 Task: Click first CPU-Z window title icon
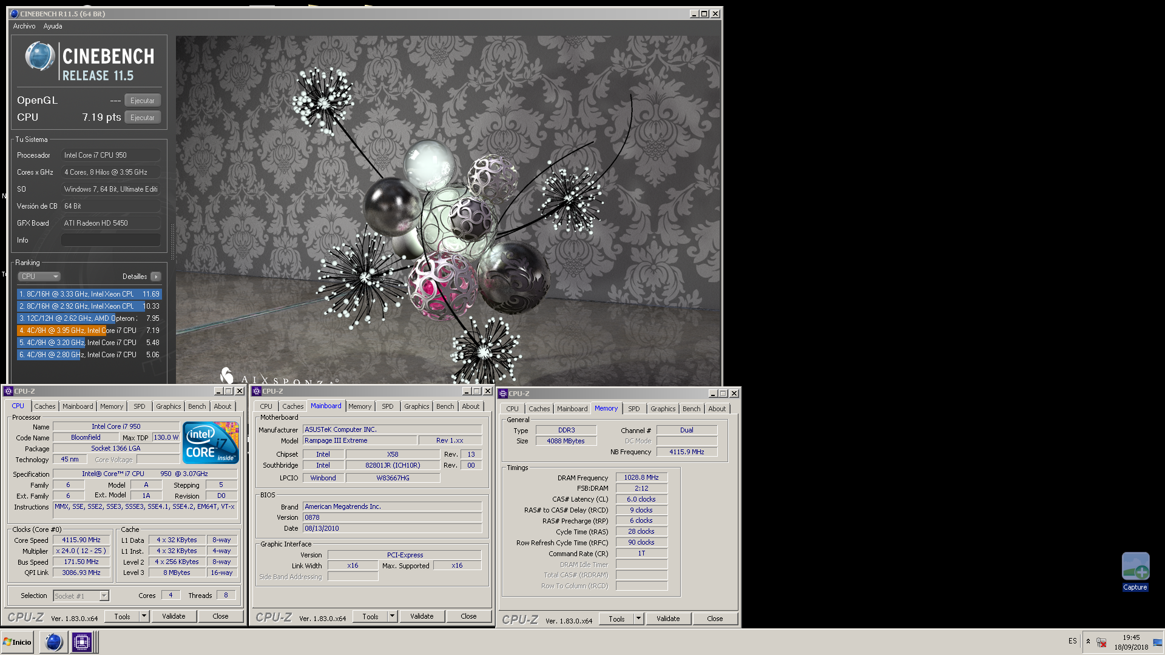(8, 391)
